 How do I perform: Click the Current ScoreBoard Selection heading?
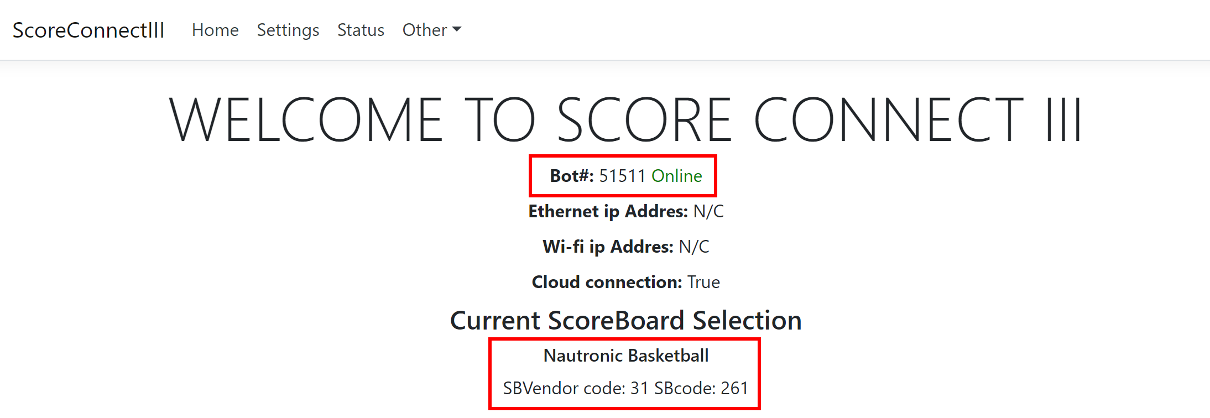[626, 320]
